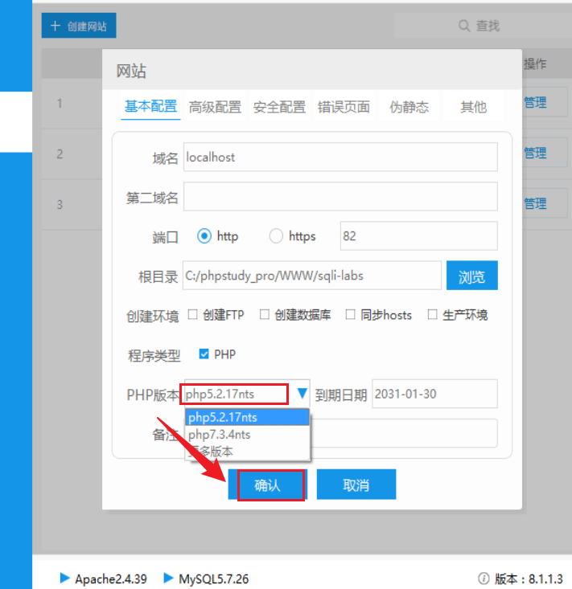The height and width of the screenshot is (589, 572).
Task: Choose 更多版本 in the dropdown list
Action: tap(247, 451)
